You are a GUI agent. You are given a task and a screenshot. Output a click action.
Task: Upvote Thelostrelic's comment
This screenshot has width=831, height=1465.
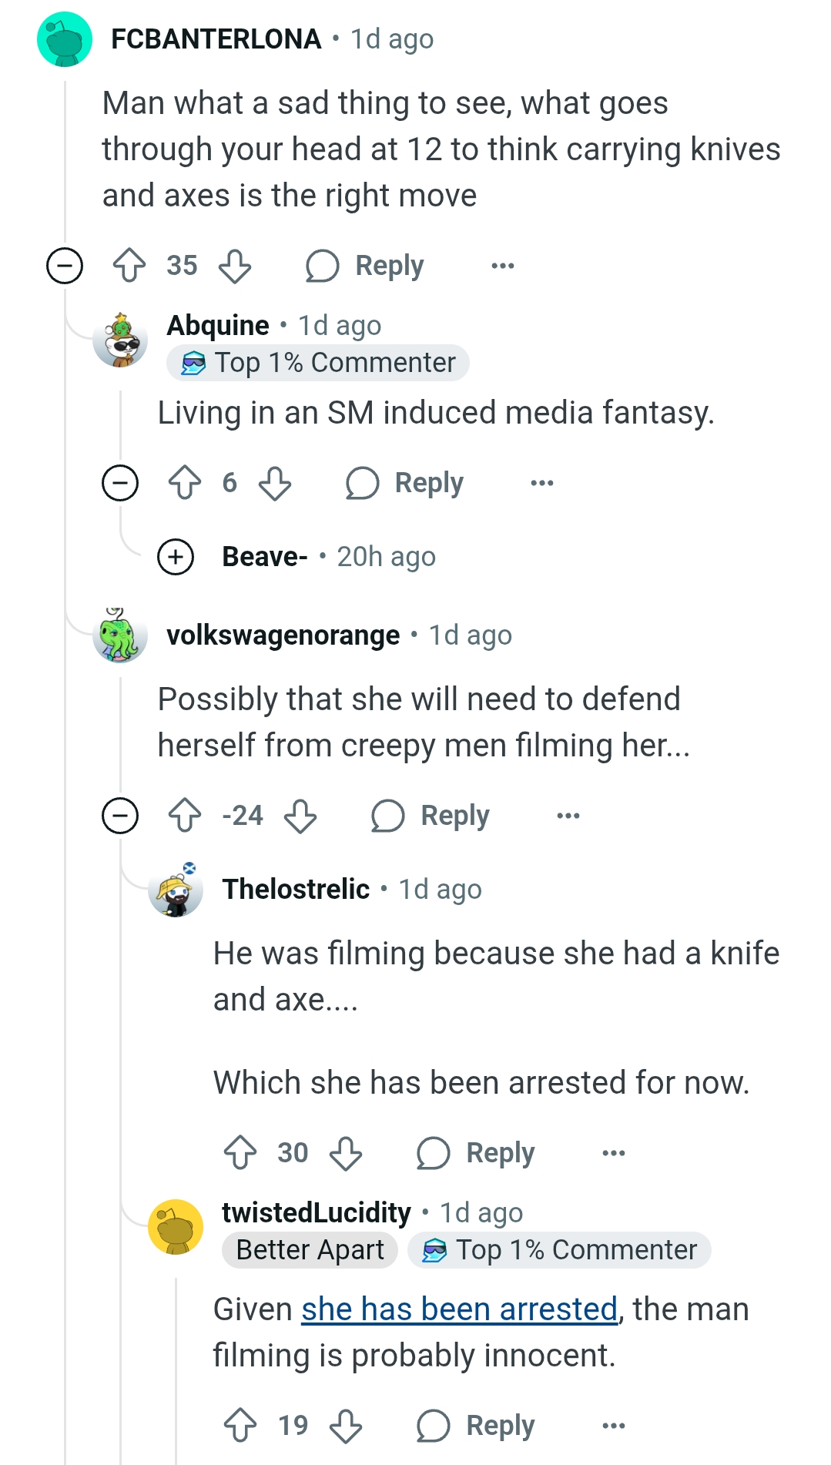(x=240, y=1153)
